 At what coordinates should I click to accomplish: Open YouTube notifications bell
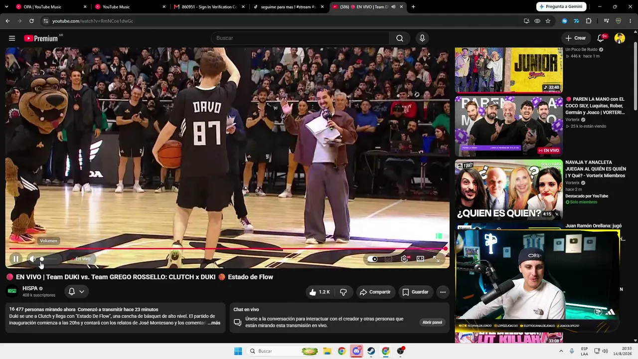601,38
